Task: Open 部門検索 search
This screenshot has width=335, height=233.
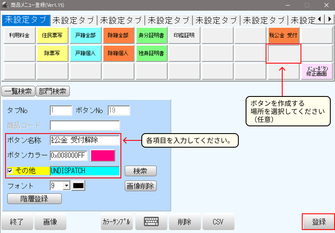Action: pos(53,91)
